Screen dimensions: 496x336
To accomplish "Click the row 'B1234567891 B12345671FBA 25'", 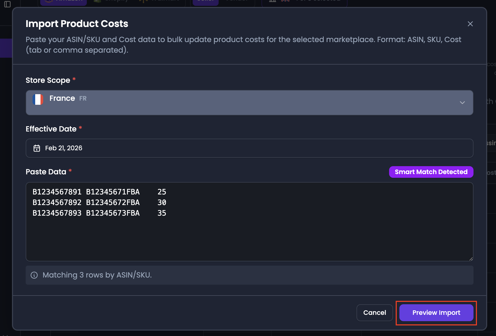I will [x=99, y=192].
